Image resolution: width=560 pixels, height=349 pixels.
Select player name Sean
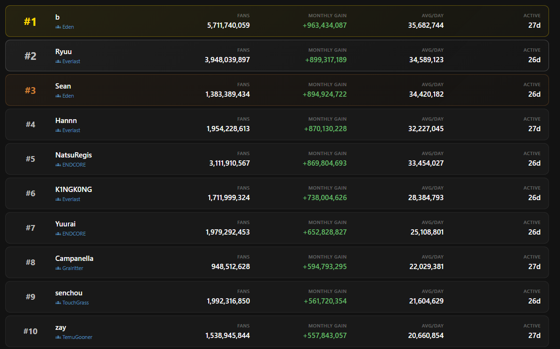pos(63,86)
